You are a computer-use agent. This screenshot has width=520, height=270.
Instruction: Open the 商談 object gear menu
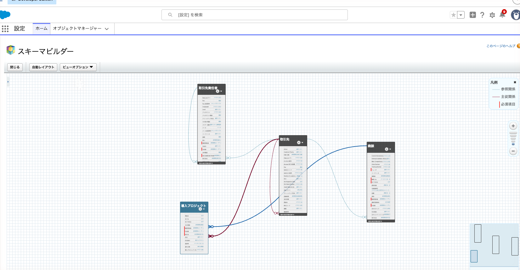pyautogui.click(x=387, y=149)
